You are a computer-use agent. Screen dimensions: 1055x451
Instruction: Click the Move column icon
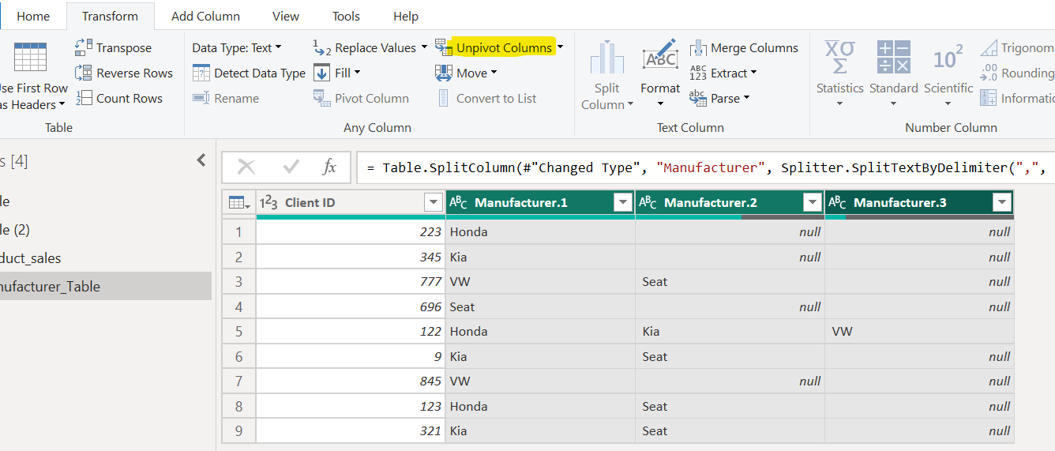[x=444, y=73]
